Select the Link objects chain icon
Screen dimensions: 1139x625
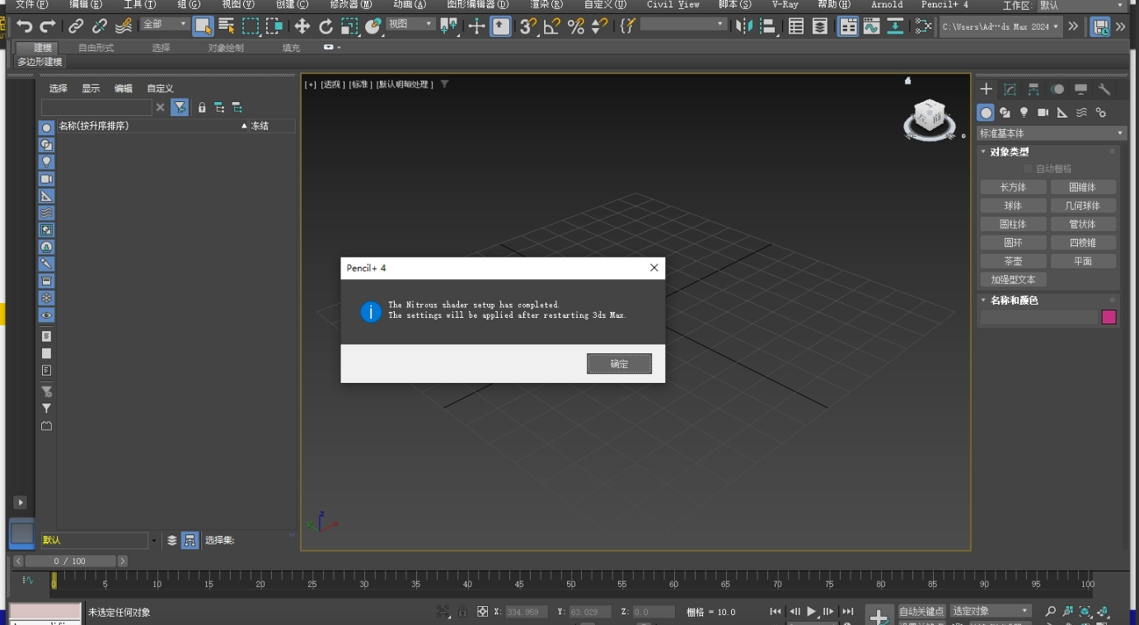76,26
